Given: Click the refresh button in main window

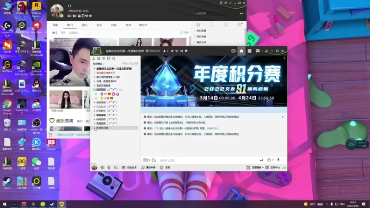Looking at the screenshot, I should [x=185, y=32].
